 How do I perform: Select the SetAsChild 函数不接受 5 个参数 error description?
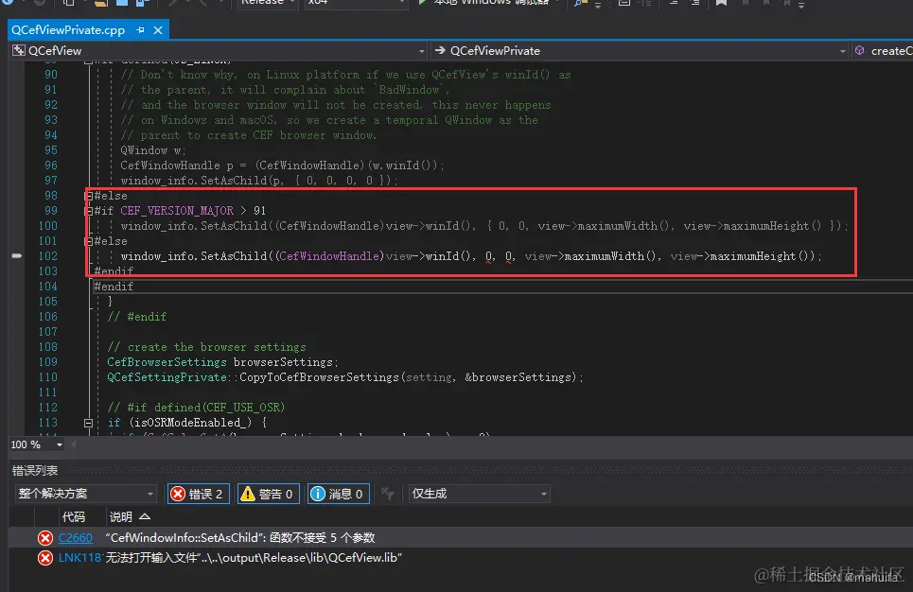pos(240,538)
